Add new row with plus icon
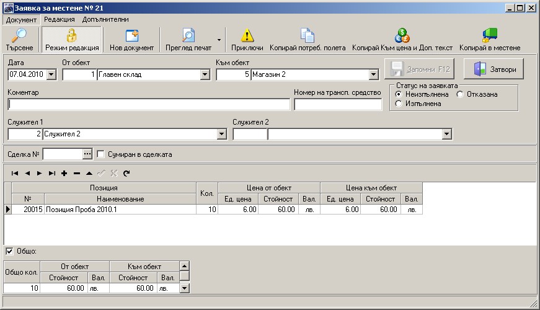This screenshot has width=540, height=310. coord(64,173)
